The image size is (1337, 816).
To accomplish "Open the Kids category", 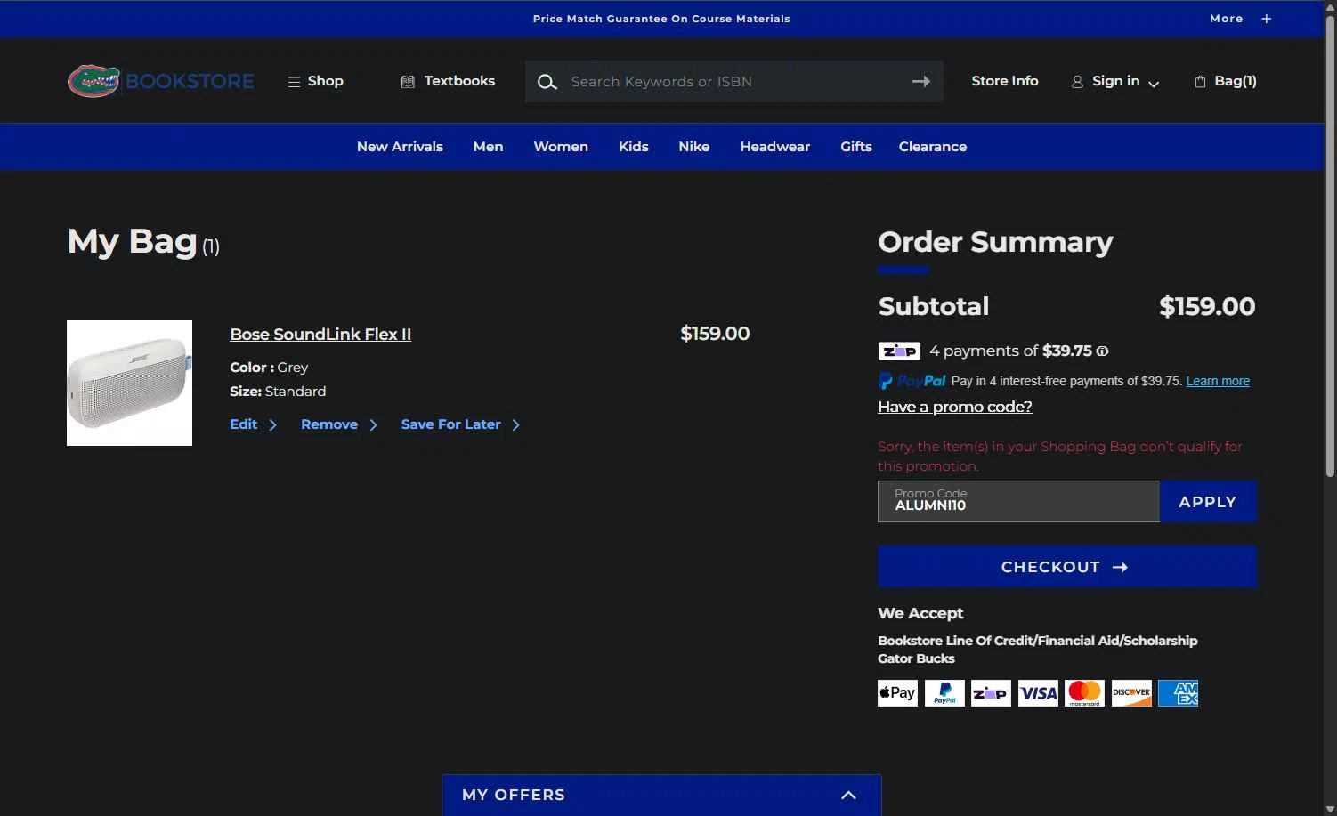I will click(634, 147).
